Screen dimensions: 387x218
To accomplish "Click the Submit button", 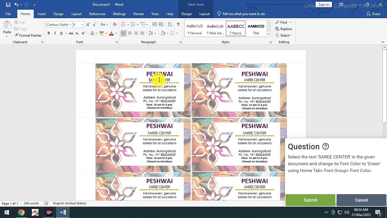I will click(311, 200).
